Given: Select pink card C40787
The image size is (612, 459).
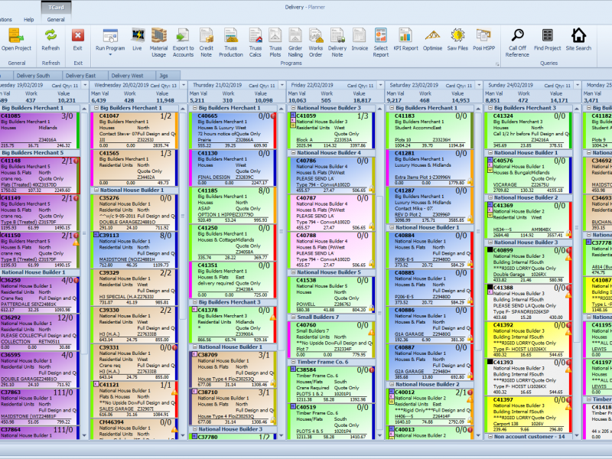Looking at the screenshot, I should click(x=331, y=213).
